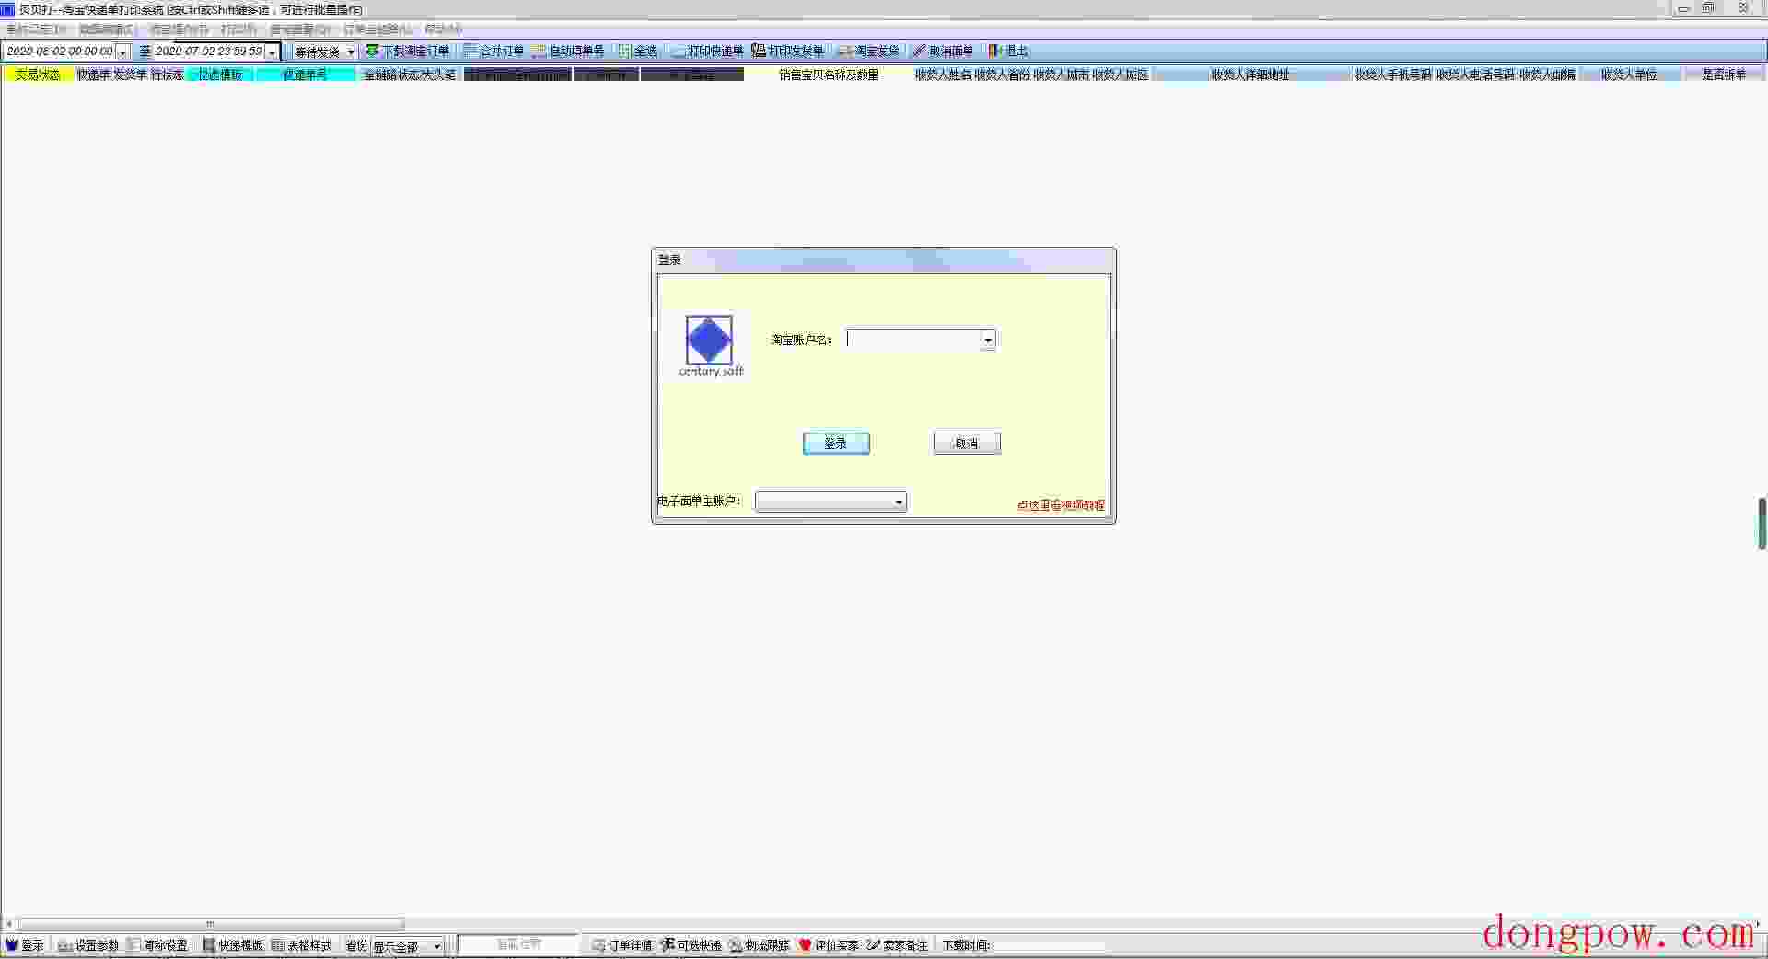Viewport: 1768px width, 959px height.
Task: Click the 收货人邮编 column header
Action: click(x=1547, y=75)
